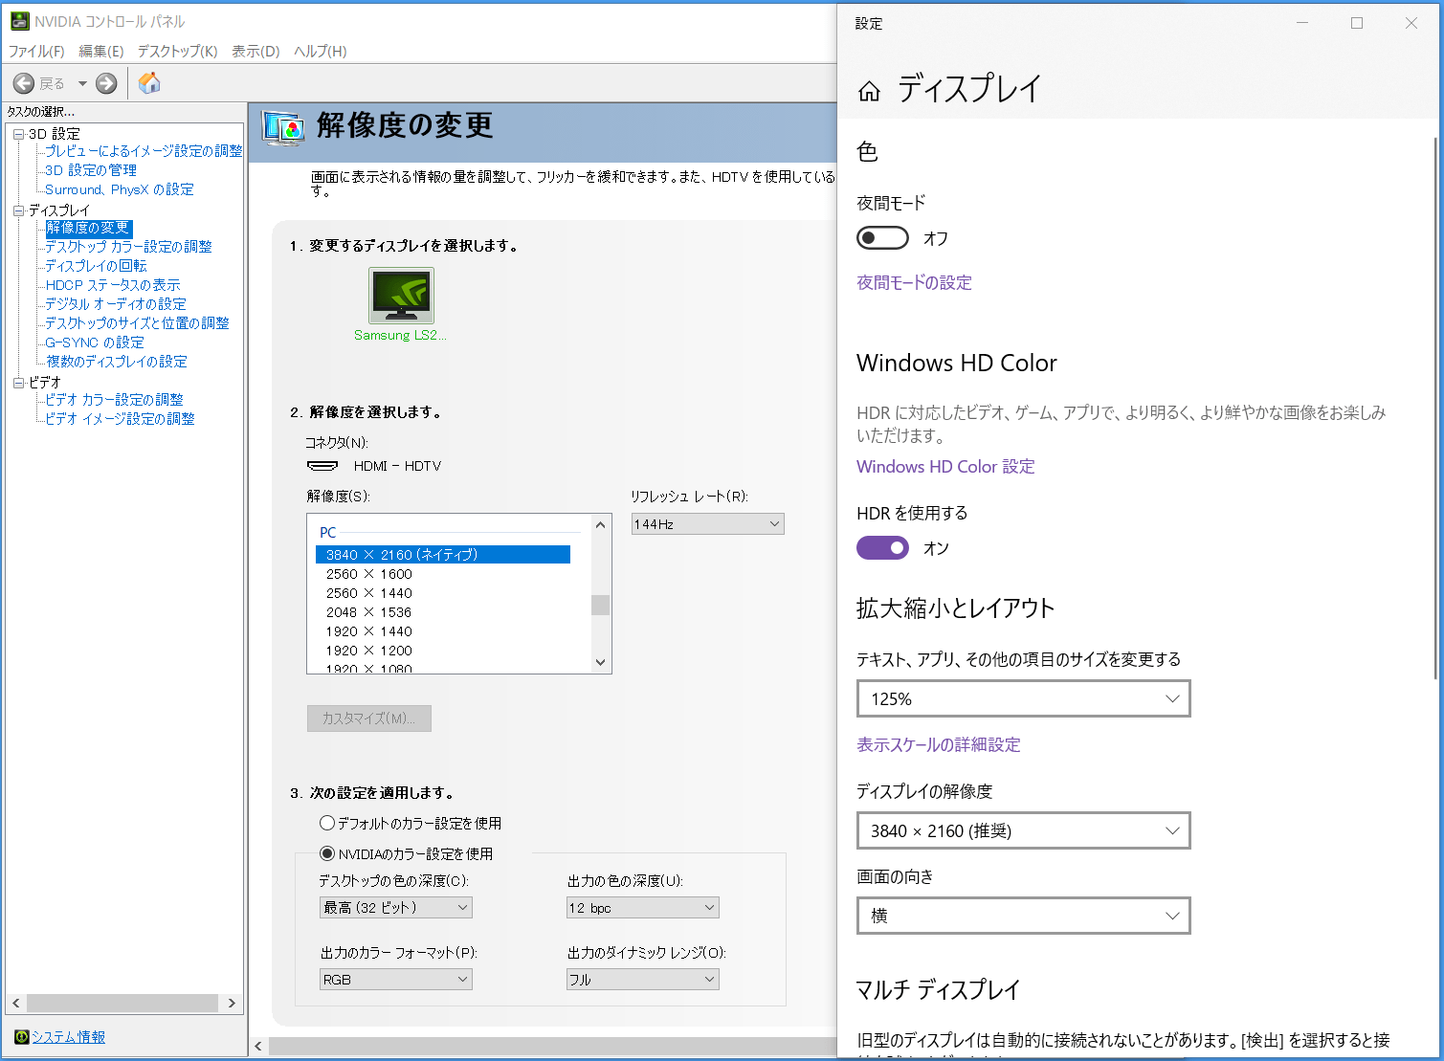Open 画面の向き 横 dropdown
This screenshot has height=1061, width=1444.
coord(1024,917)
